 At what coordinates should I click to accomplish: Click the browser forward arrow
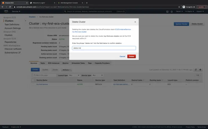(6, 7)
